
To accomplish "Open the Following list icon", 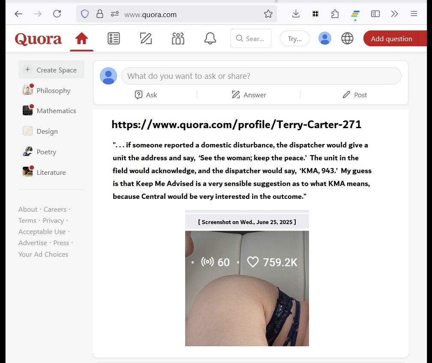I will pyautogui.click(x=114, y=39).
